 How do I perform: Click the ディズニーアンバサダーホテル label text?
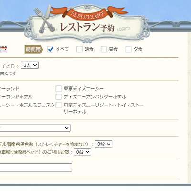click(x=95, y=97)
